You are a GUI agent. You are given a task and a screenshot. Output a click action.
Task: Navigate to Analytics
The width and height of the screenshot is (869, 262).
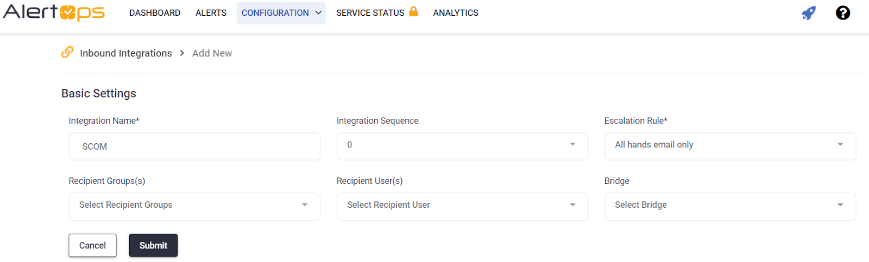point(455,13)
